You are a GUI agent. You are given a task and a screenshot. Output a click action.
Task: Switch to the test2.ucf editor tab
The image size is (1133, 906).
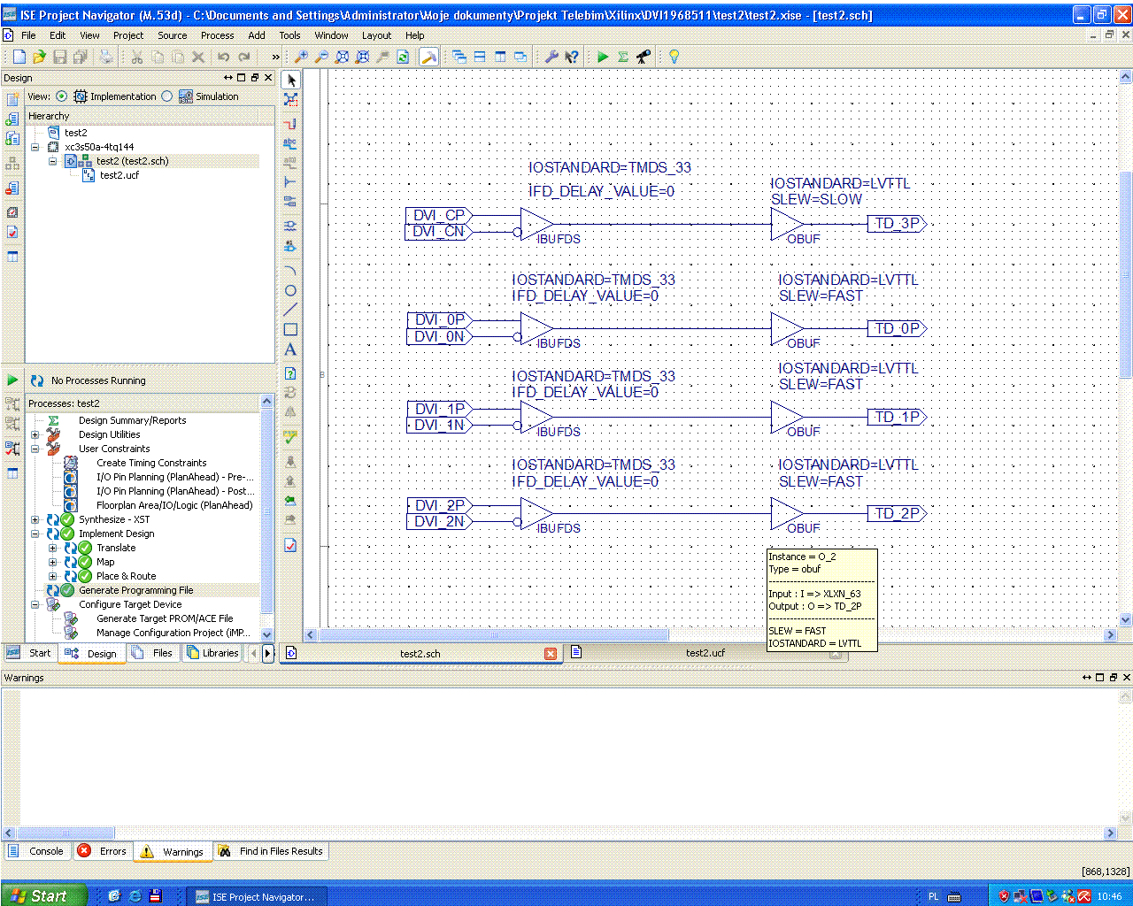point(705,653)
